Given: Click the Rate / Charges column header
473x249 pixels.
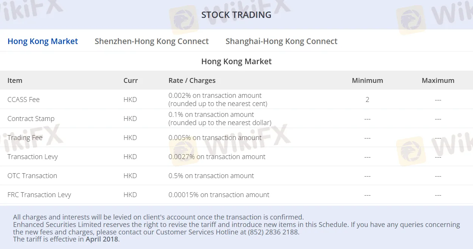Looking at the screenshot, I should pyautogui.click(x=192, y=80).
